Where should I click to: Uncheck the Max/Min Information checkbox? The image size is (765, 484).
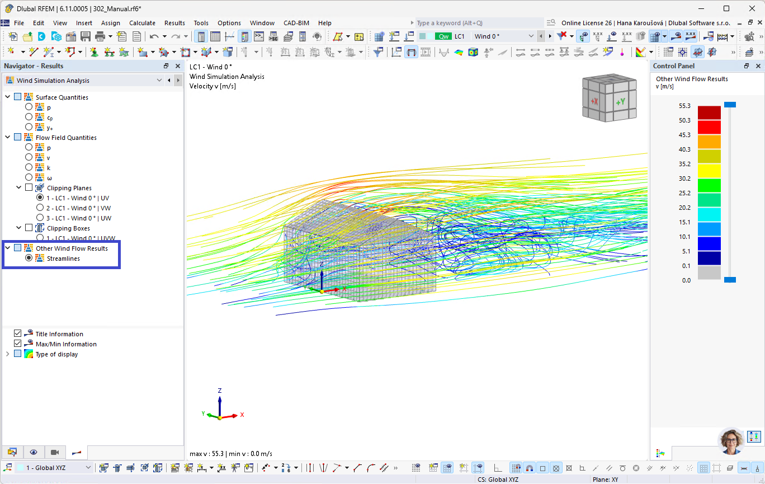[x=18, y=344]
